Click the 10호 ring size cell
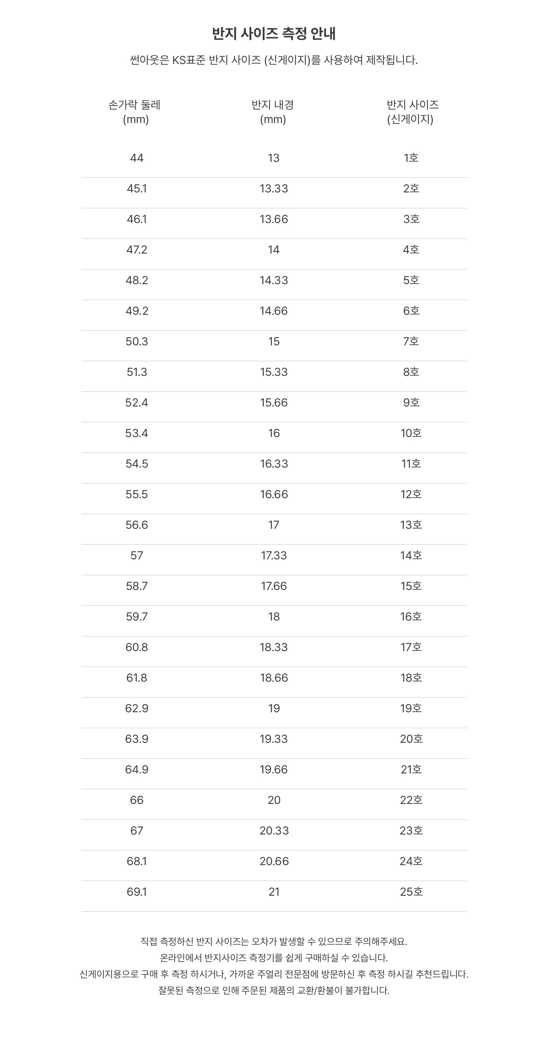 tap(411, 433)
